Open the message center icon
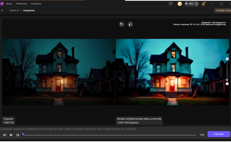231x142 pixels. click(171, 4)
